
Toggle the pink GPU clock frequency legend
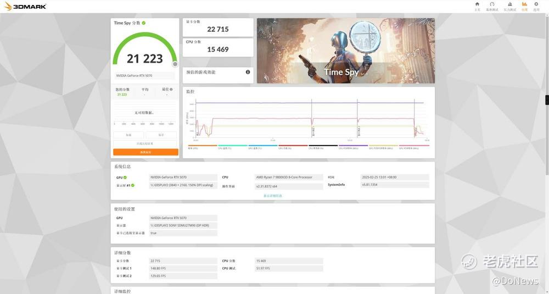[x=414, y=147]
